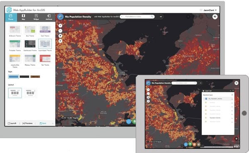Click the bold Population Density sublayer
This screenshot has height=153, width=249.
click(215, 118)
